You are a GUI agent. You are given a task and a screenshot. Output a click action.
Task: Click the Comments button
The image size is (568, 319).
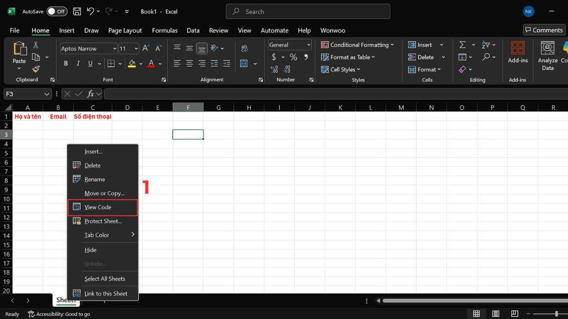[543, 29]
